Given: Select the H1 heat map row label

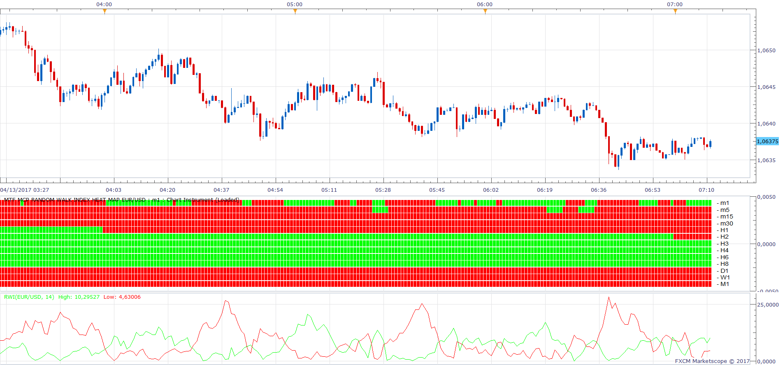Looking at the screenshot, I should click(x=723, y=230).
